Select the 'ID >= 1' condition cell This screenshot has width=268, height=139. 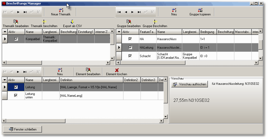click(208, 47)
